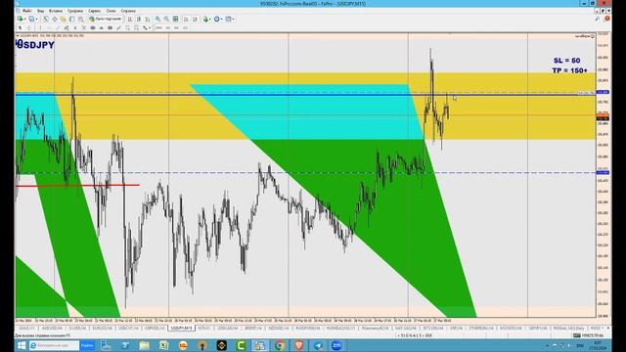Viewport: 626px width, 352px height.
Task: Open Google Chrome from taskbar
Action: point(280,345)
